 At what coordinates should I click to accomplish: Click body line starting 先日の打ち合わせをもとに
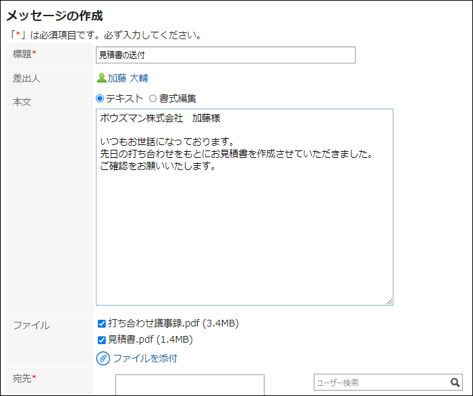coord(236,154)
